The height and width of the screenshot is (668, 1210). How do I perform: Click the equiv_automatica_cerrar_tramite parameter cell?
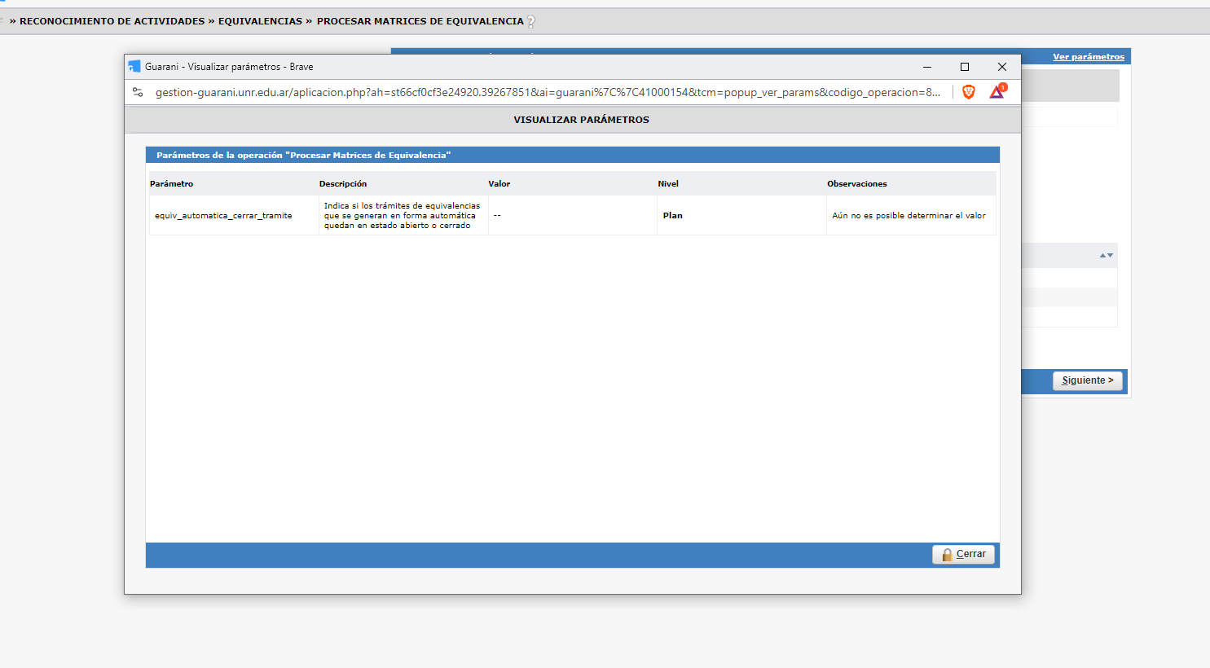223,216
